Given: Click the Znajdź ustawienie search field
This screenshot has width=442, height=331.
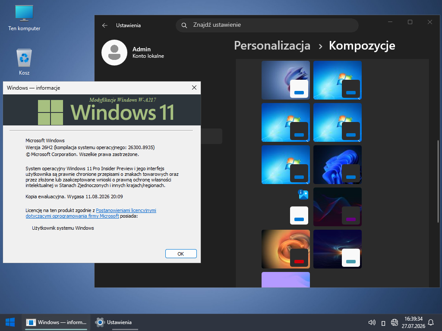Looking at the screenshot, I should (267, 25).
